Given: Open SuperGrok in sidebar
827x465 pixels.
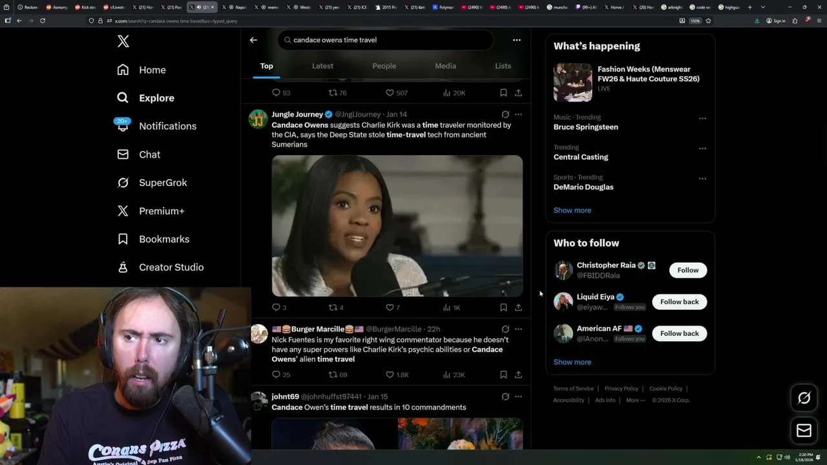Looking at the screenshot, I should pos(152,183).
